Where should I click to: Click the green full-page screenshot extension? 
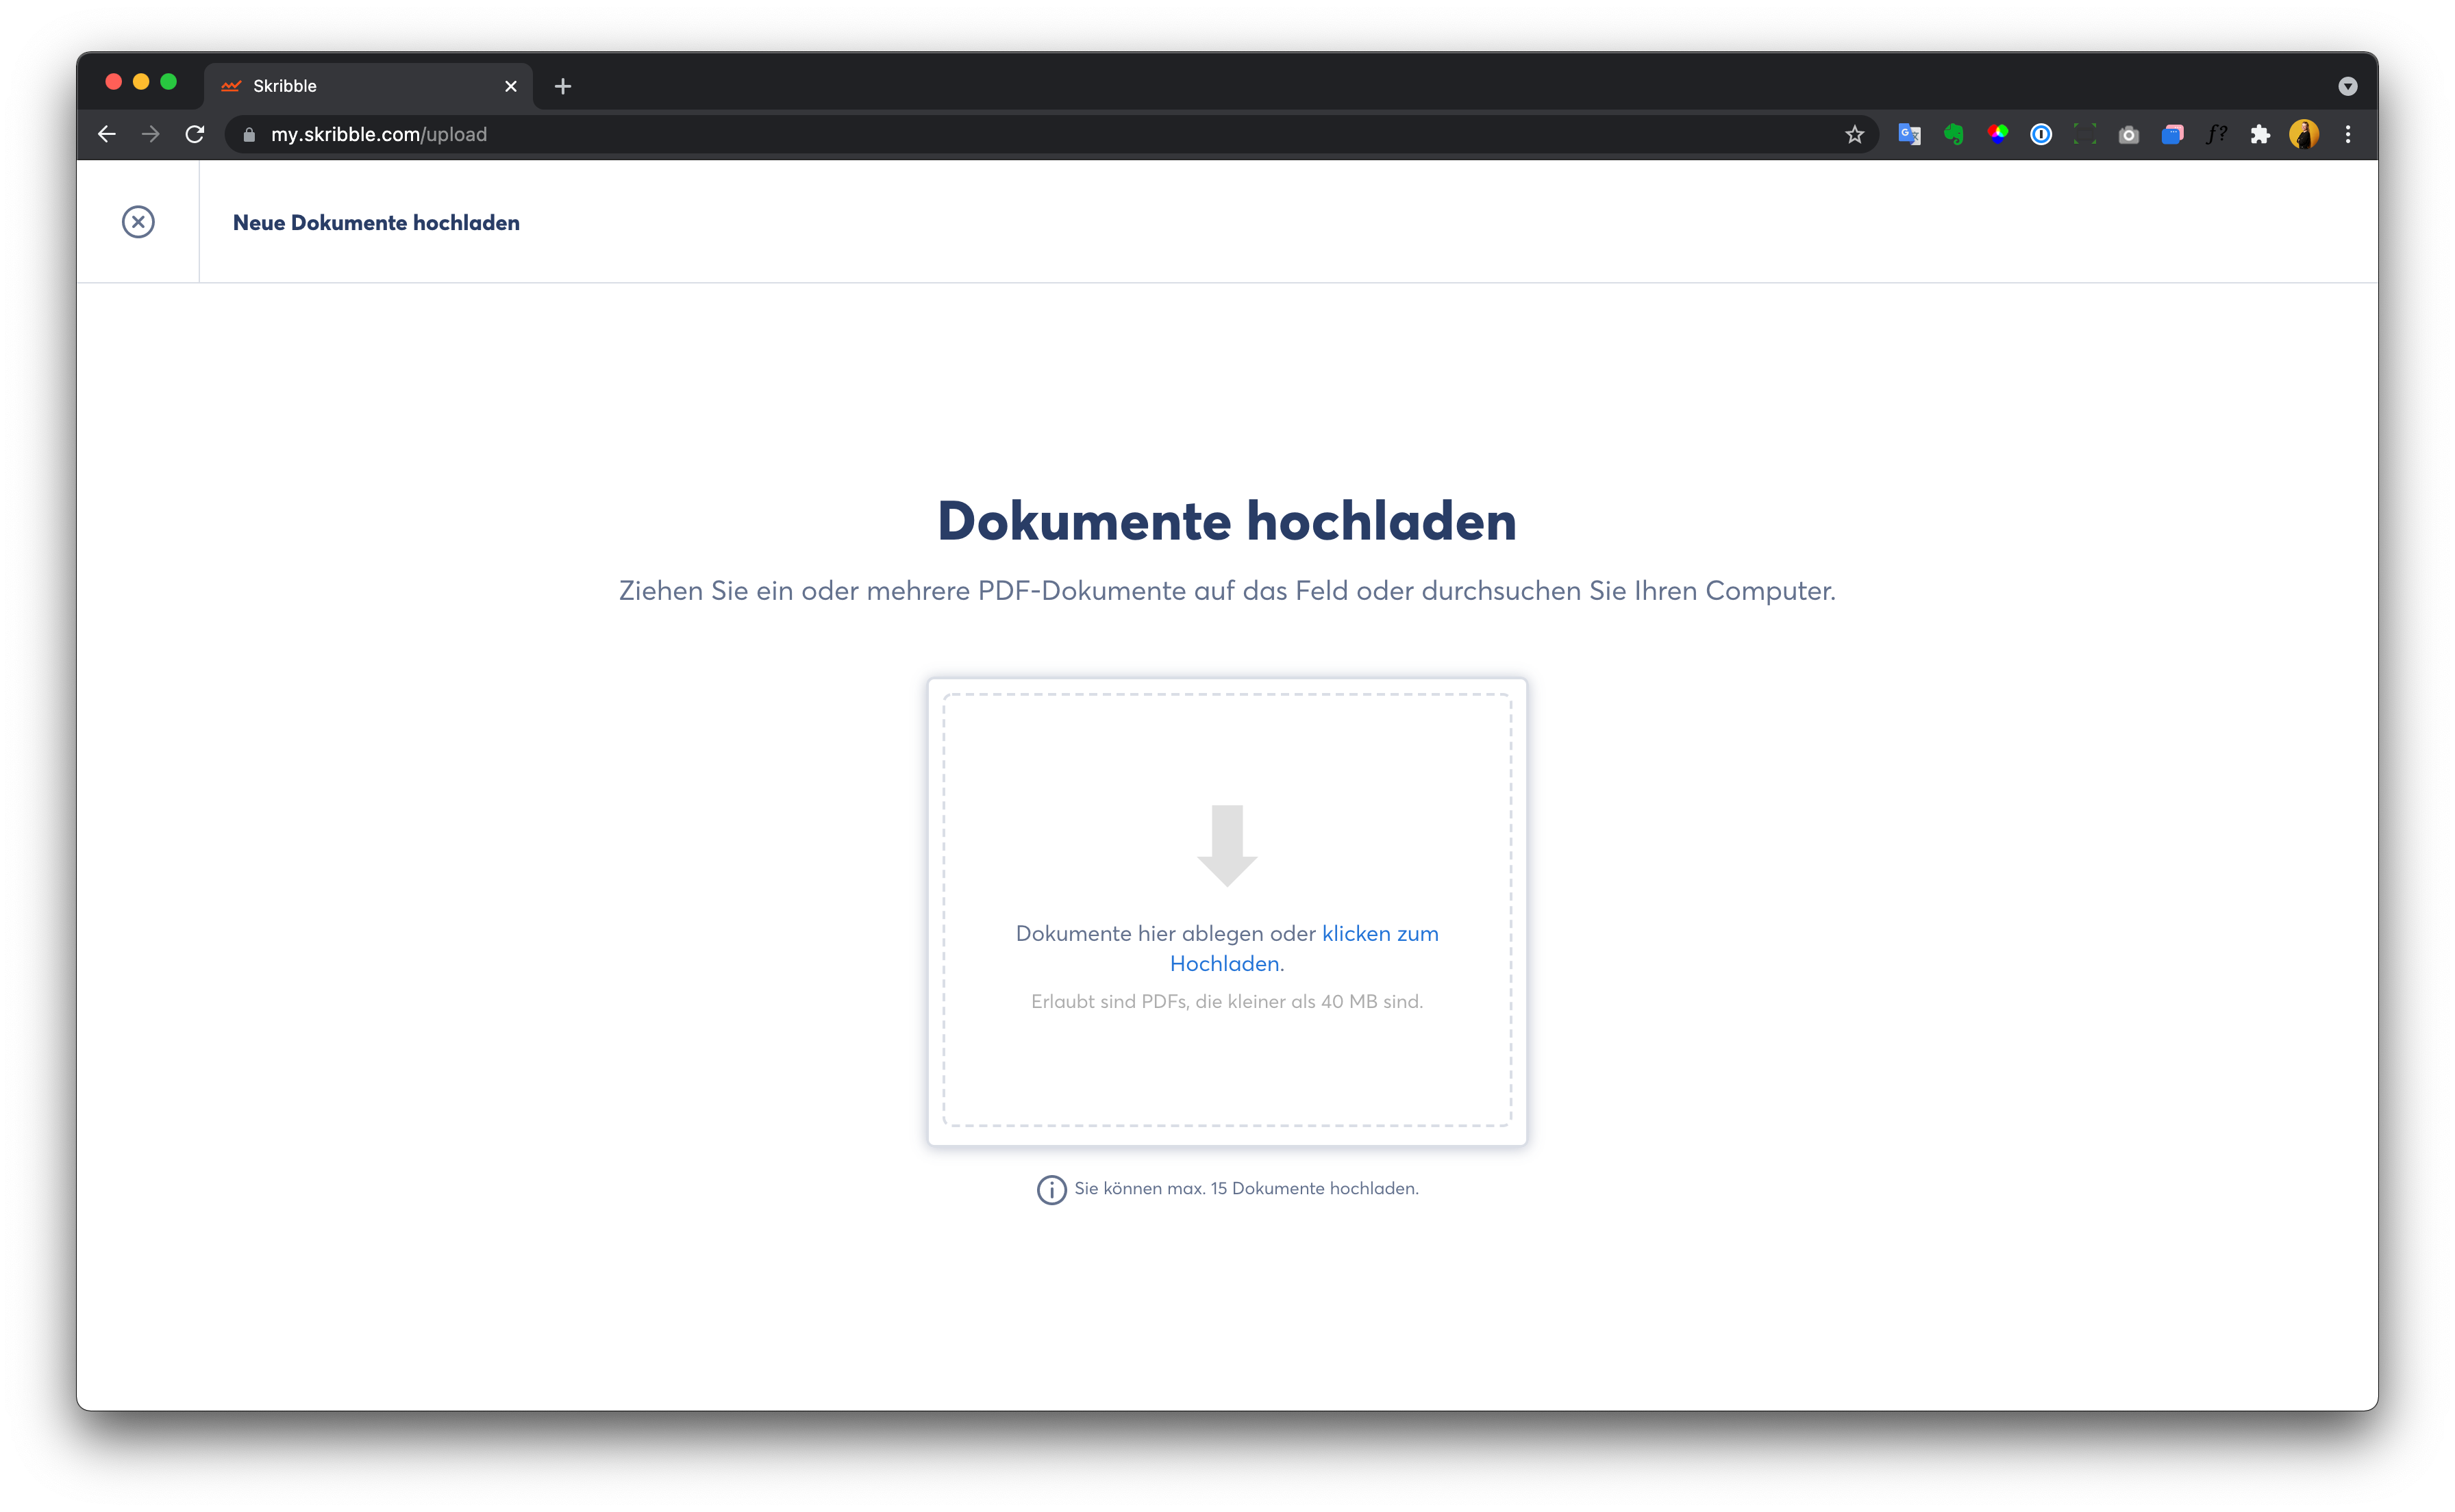point(2085,135)
